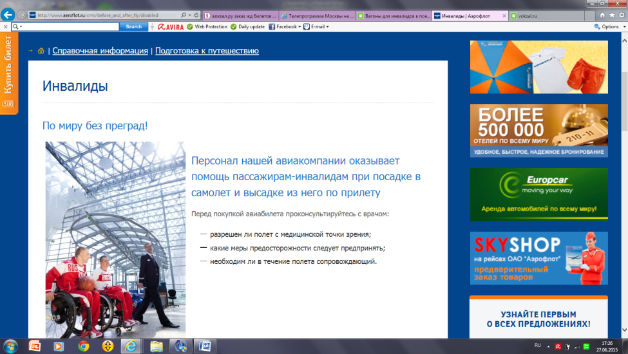
Task: Click 'Инвалиды' page title
Action: [x=75, y=86]
